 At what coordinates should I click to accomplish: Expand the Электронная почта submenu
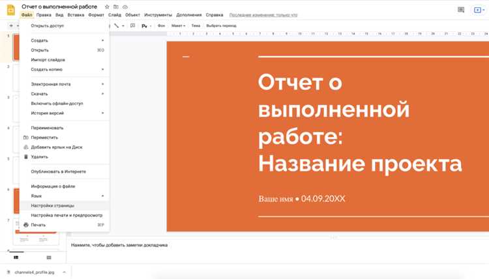coord(65,84)
